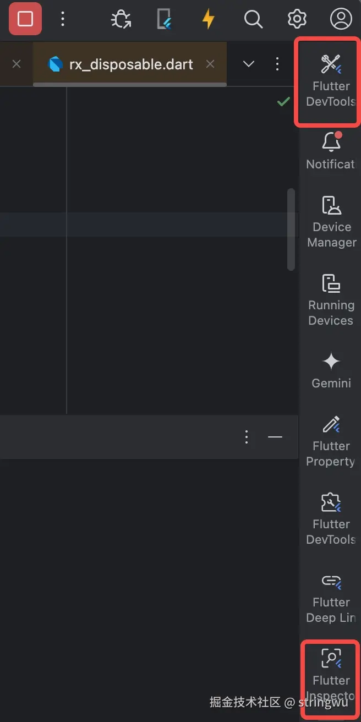The image size is (361, 722).
Task: Open the Notifications tool window
Action: 331,150
